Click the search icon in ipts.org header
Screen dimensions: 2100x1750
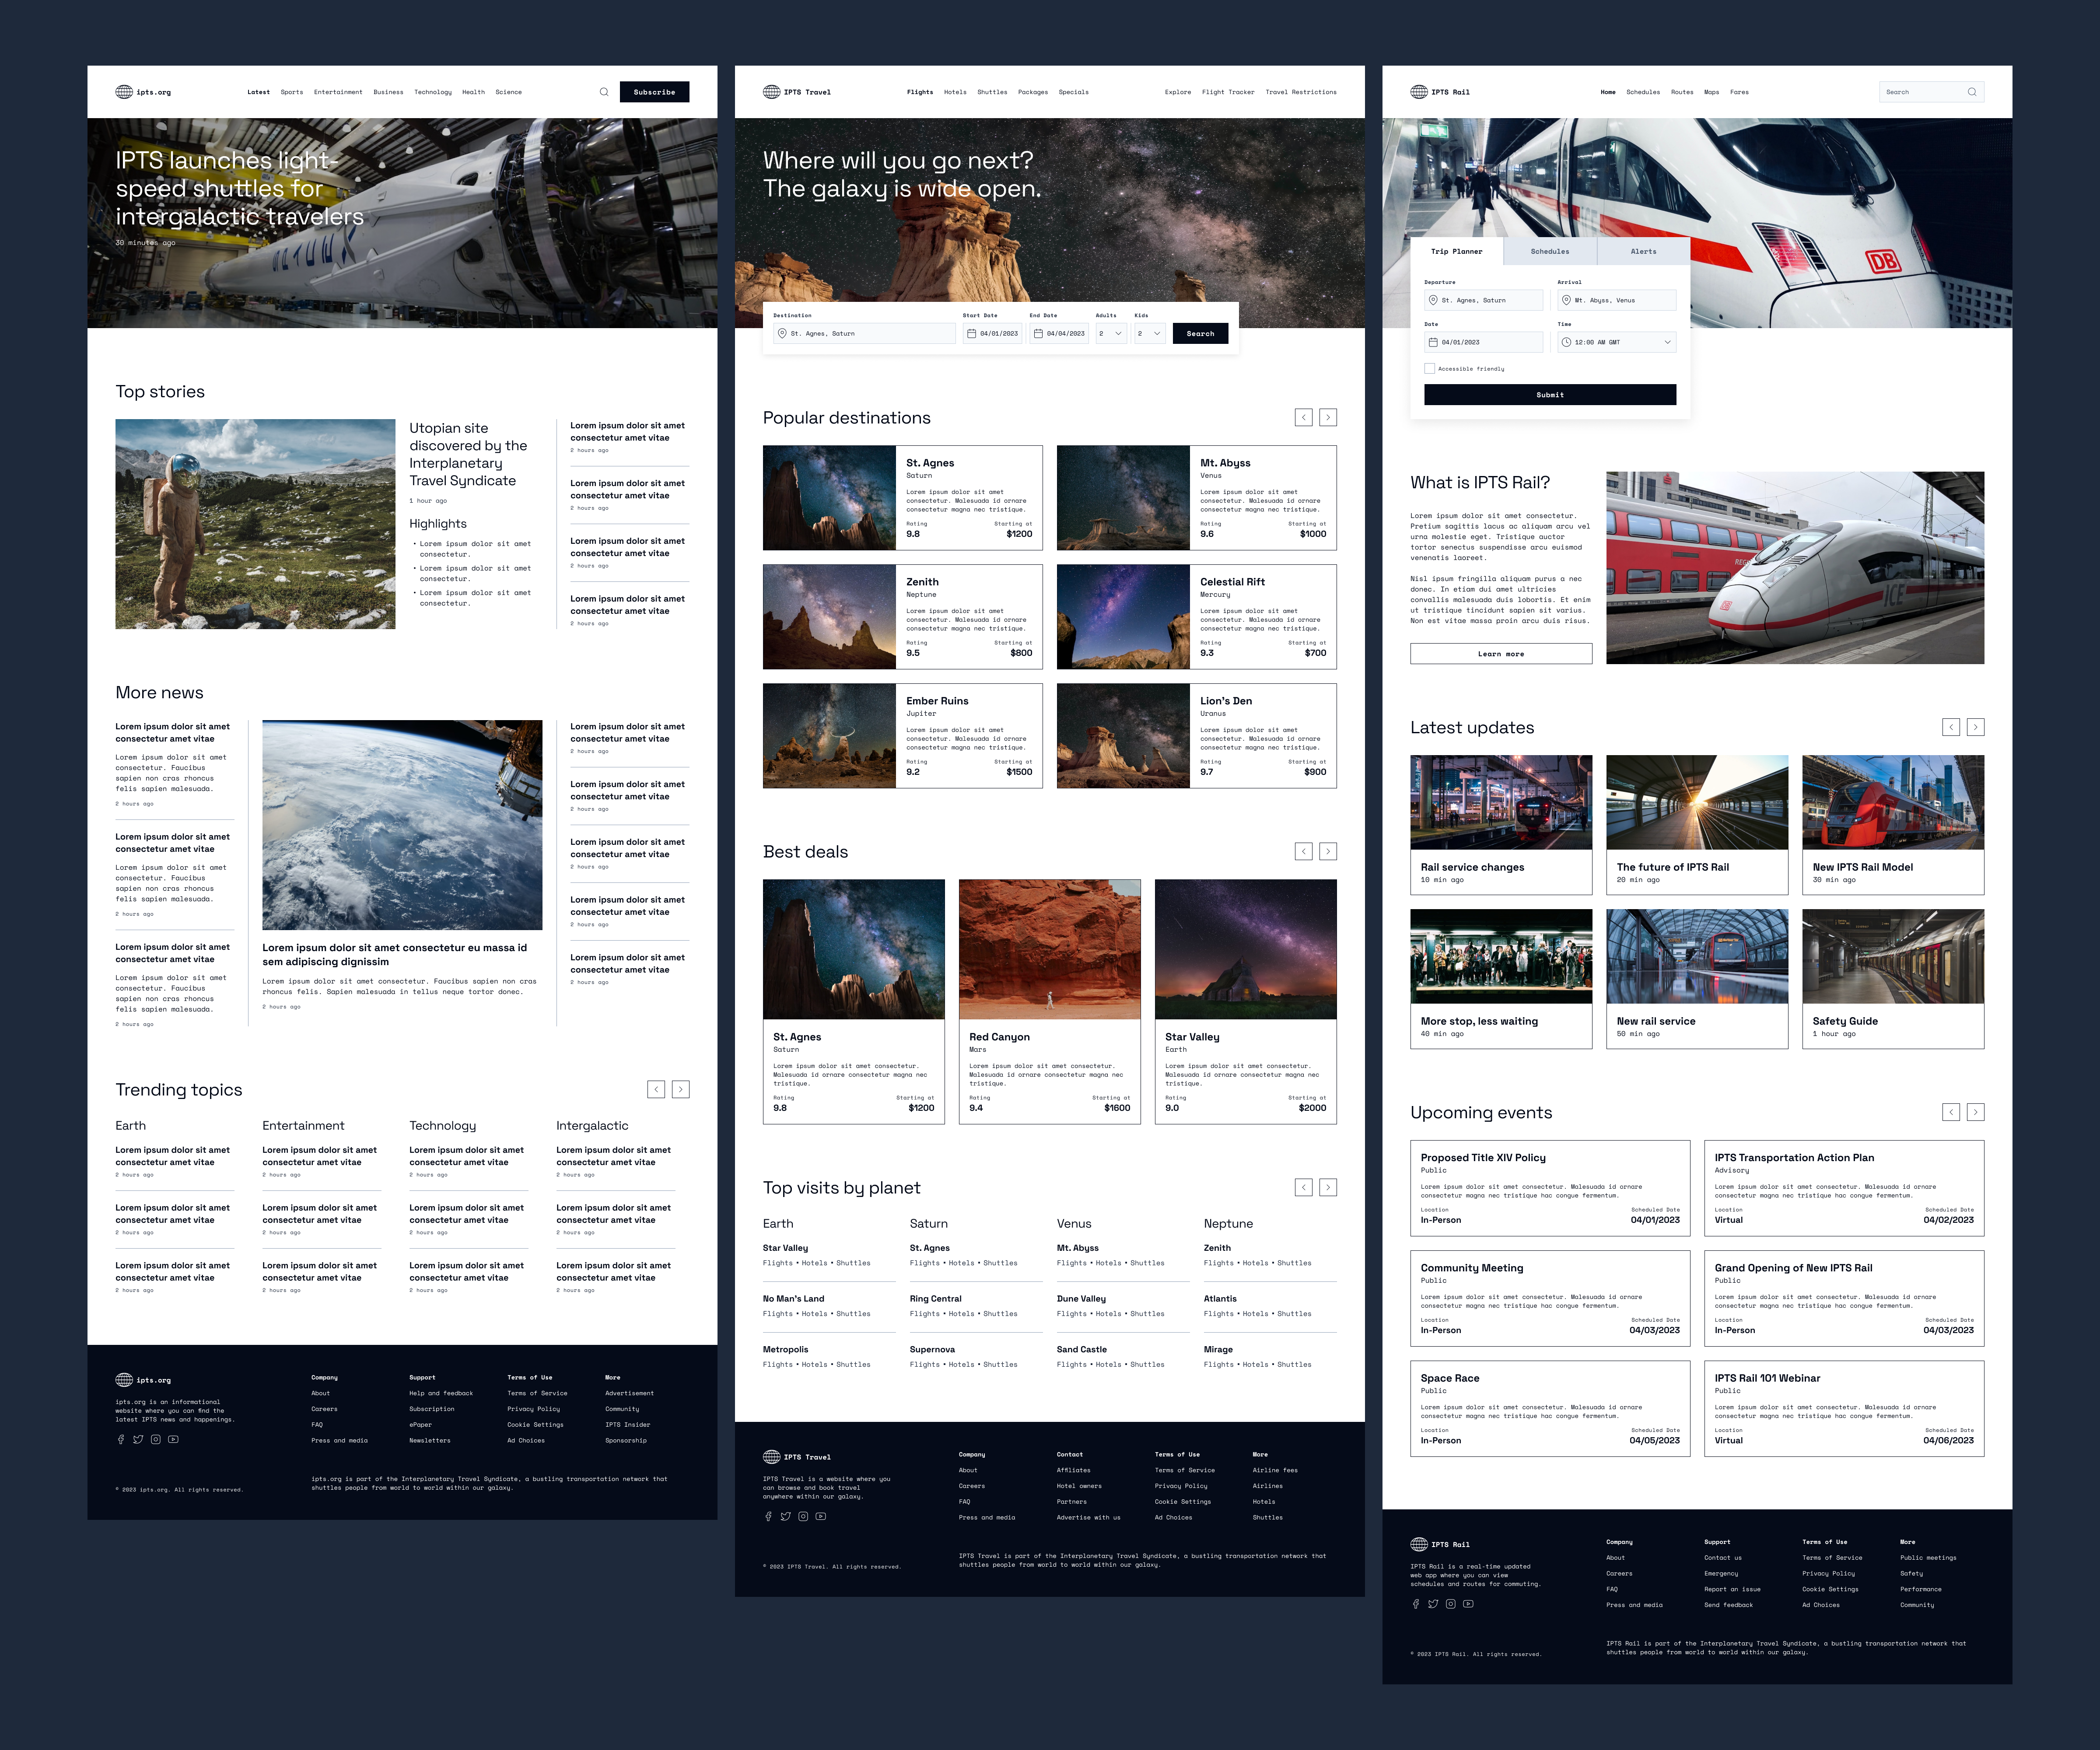[x=604, y=92]
